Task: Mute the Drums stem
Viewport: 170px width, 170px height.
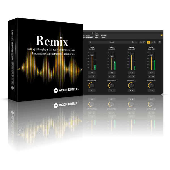Action: [x=133, y=76]
